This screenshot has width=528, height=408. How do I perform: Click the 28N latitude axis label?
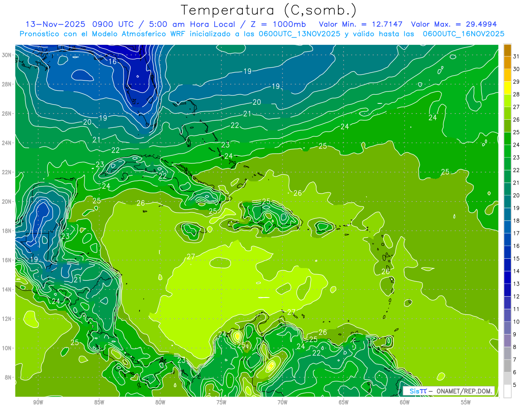pyautogui.click(x=7, y=84)
